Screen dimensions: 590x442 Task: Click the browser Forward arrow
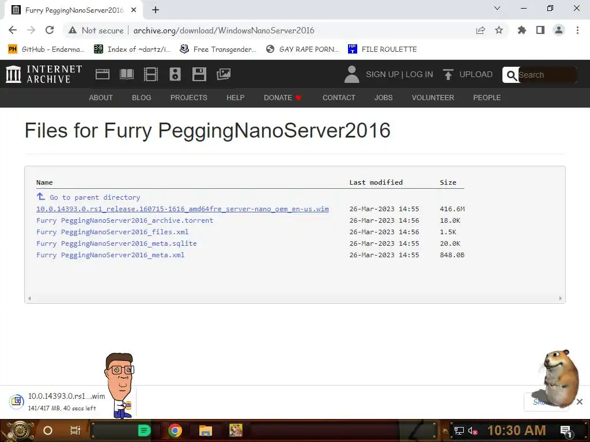[x=31, y=30]
